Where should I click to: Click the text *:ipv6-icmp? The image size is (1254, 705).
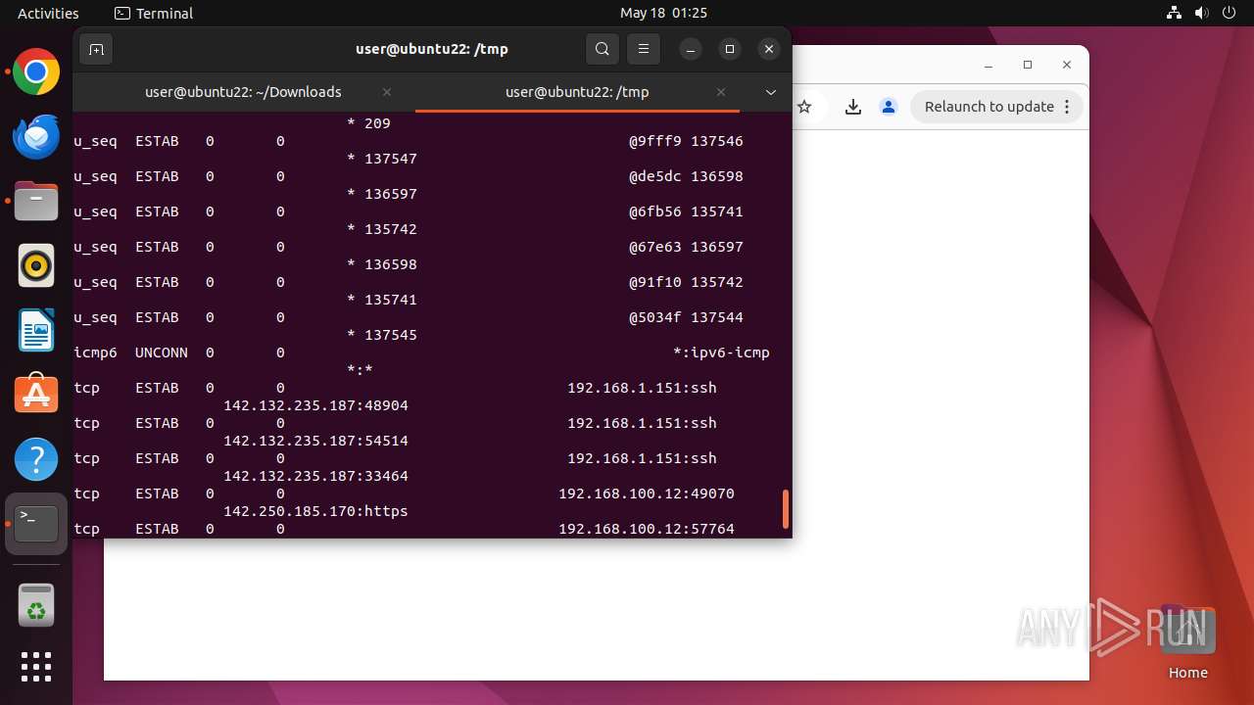coord(721,352)
